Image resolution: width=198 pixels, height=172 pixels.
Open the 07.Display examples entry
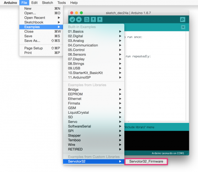pos(94,59)
